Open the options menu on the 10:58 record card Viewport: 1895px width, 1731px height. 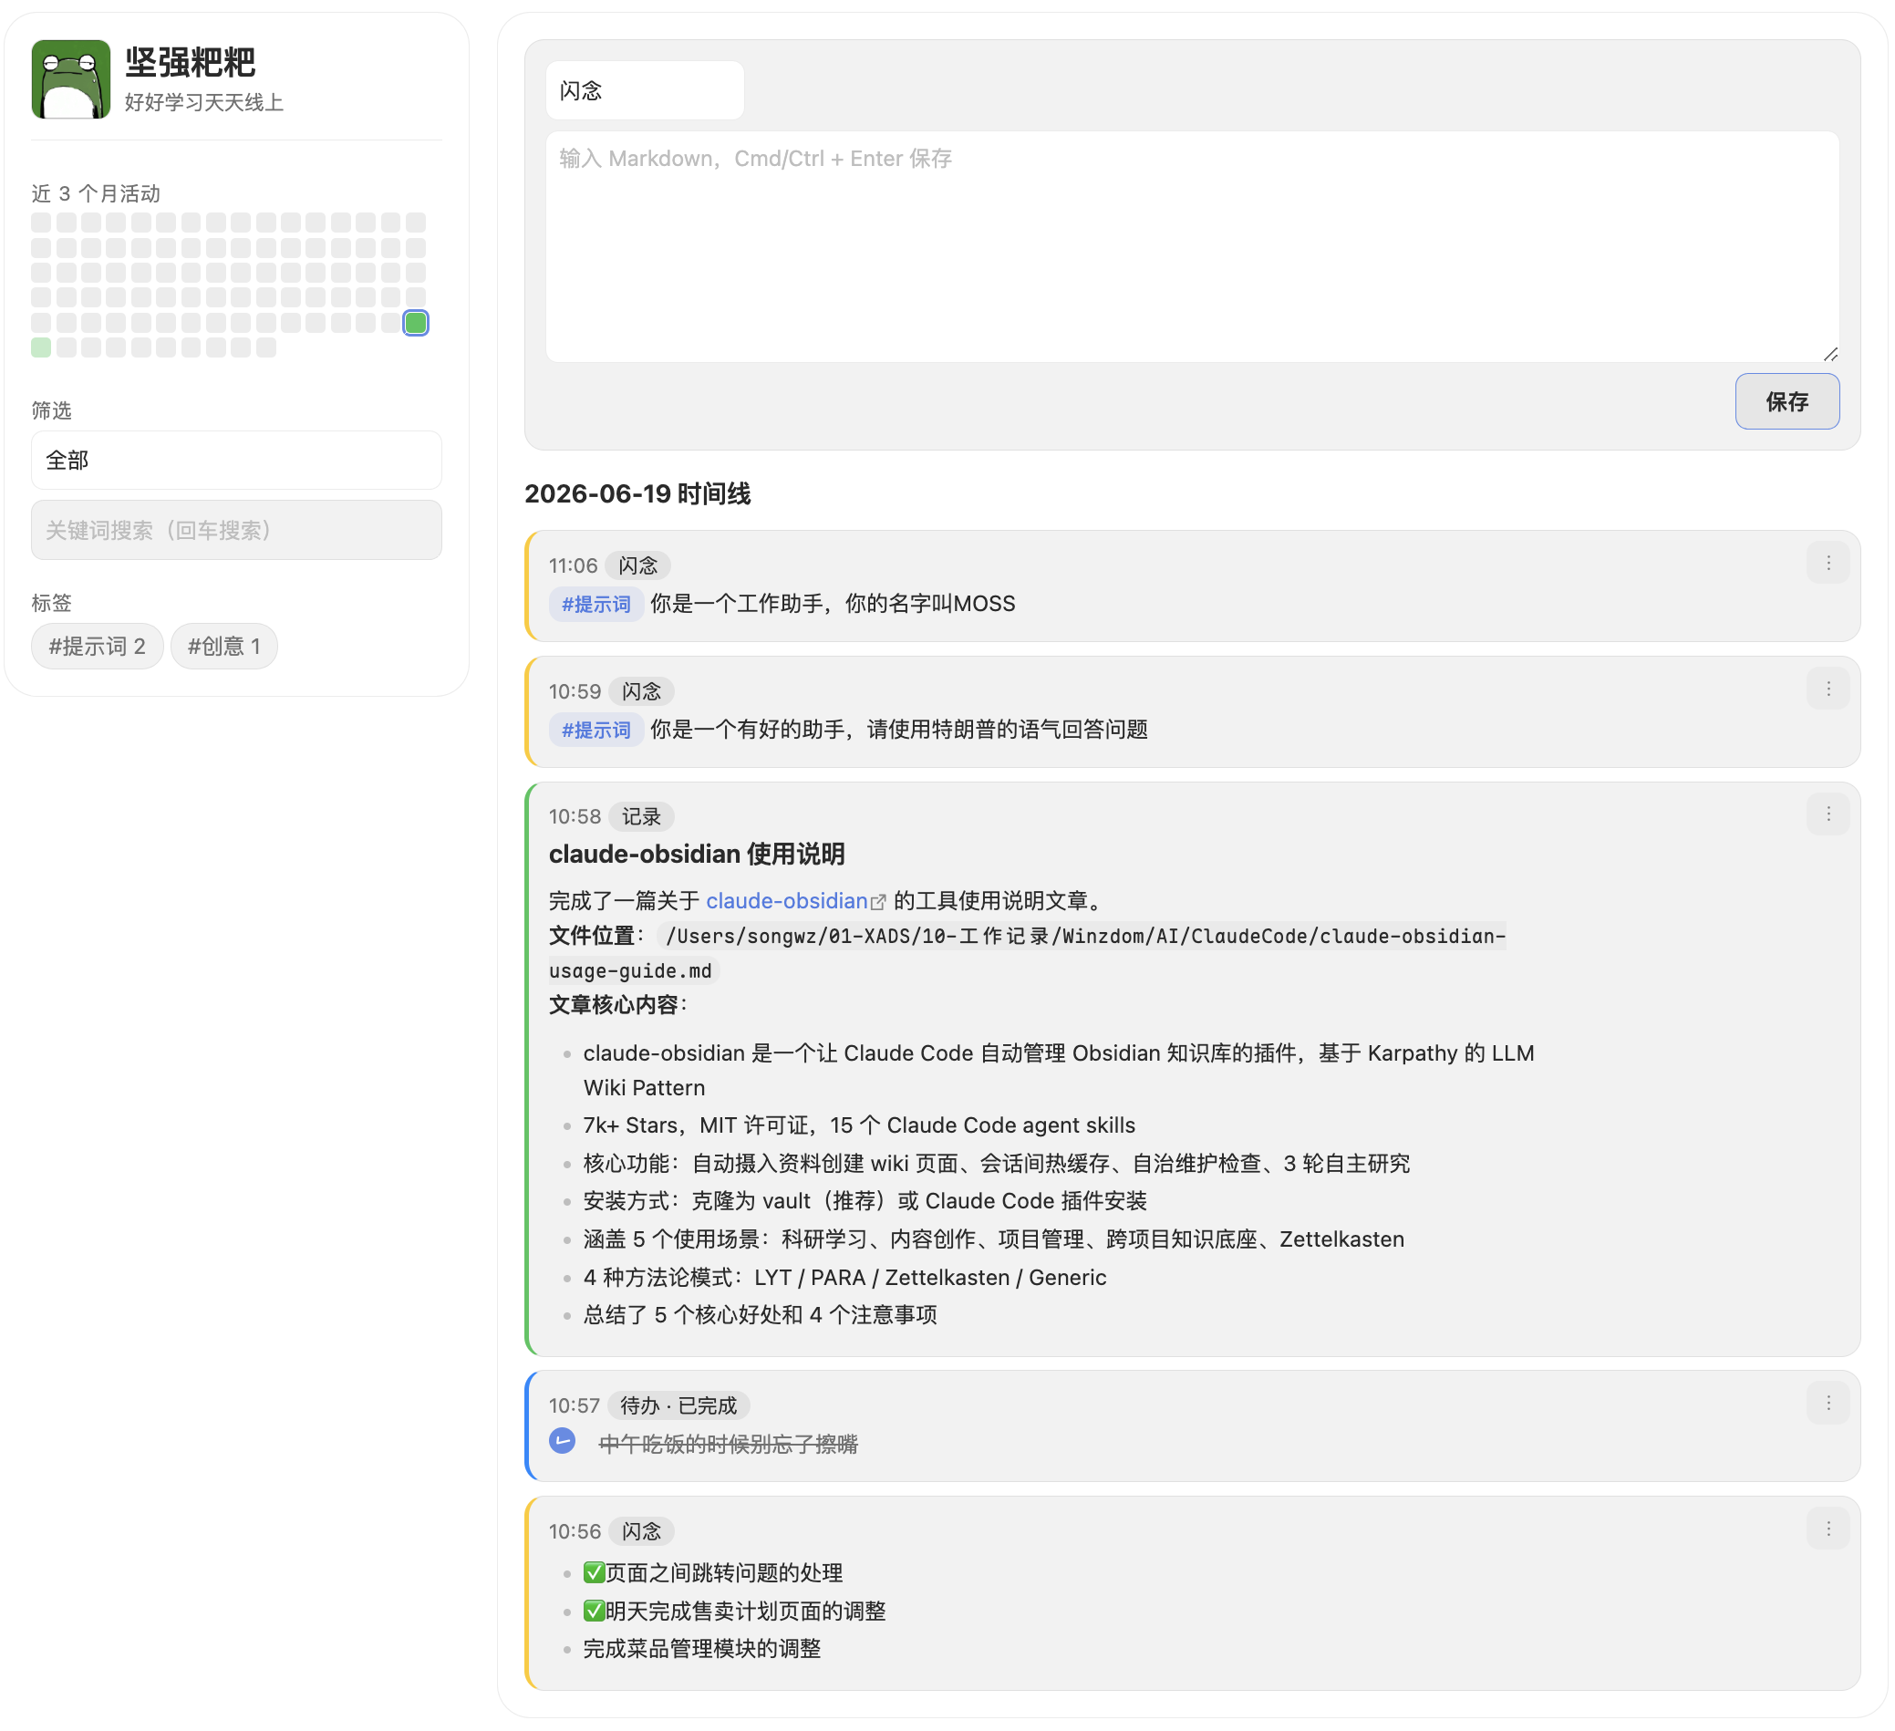point(1828,814)
